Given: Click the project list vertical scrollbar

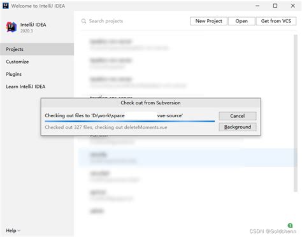Looking at the screenshot, I should click(296, 113).
